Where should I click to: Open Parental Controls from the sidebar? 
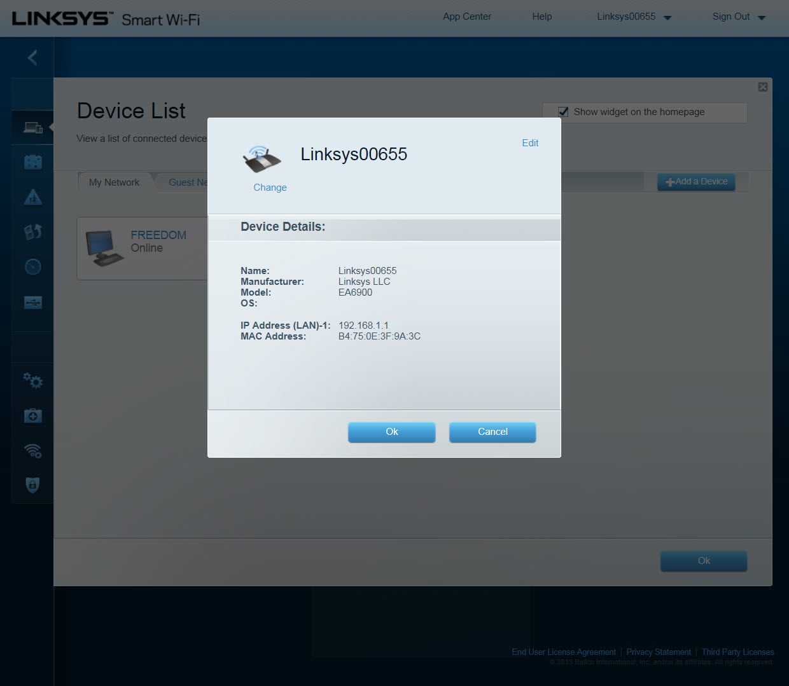33,197
